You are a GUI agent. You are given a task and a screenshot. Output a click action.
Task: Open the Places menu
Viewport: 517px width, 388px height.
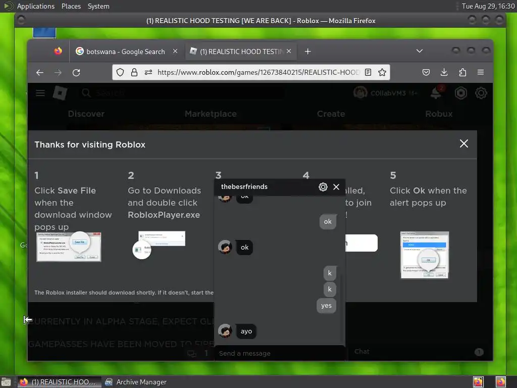tap(71, 6)
